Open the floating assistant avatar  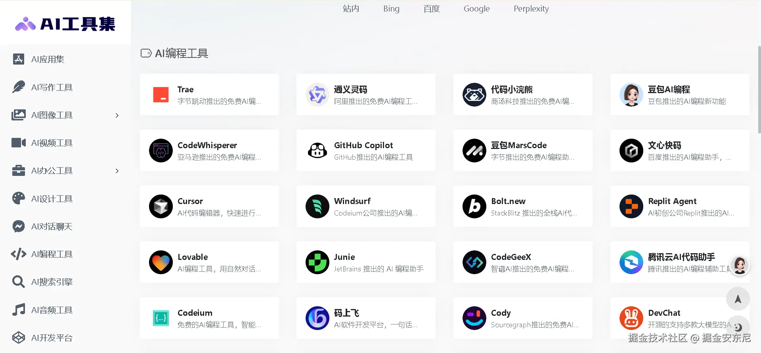pyautogui.click(x=740, y=265)
